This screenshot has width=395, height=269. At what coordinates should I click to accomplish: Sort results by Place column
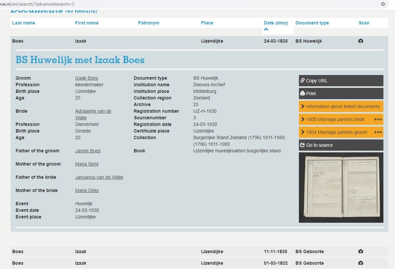point(207,23)
